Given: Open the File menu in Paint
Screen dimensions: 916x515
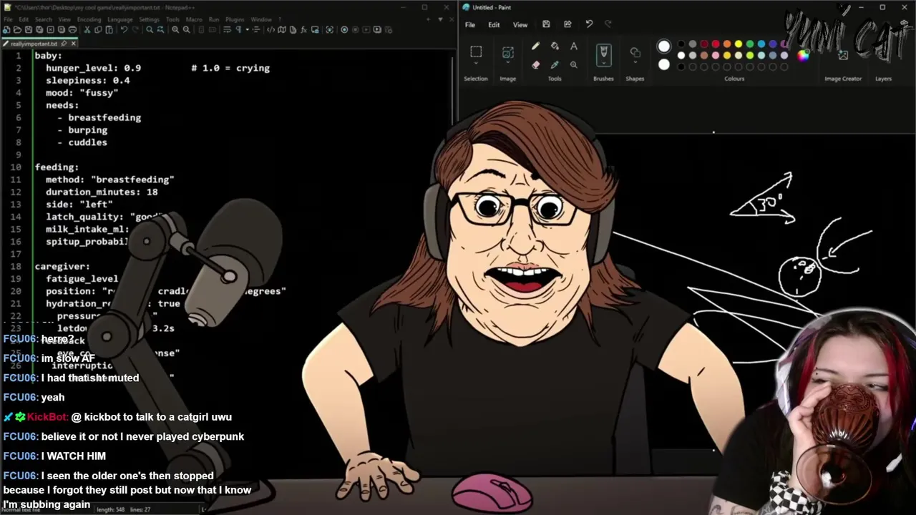Looking at the screenshot, I should 470,25.
